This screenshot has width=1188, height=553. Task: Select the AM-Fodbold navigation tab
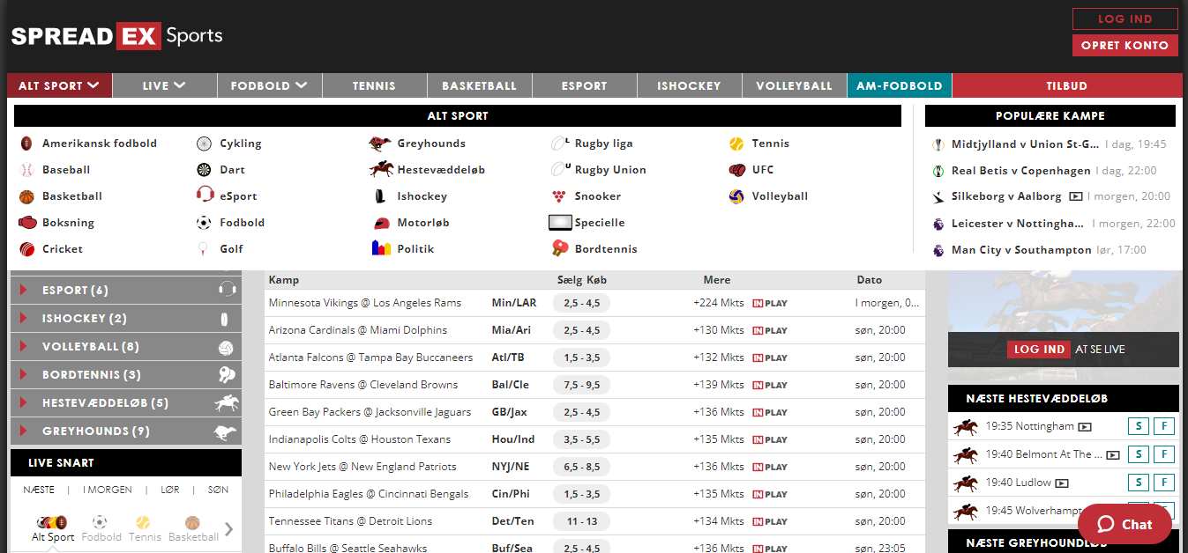click(x=900, y=85)
